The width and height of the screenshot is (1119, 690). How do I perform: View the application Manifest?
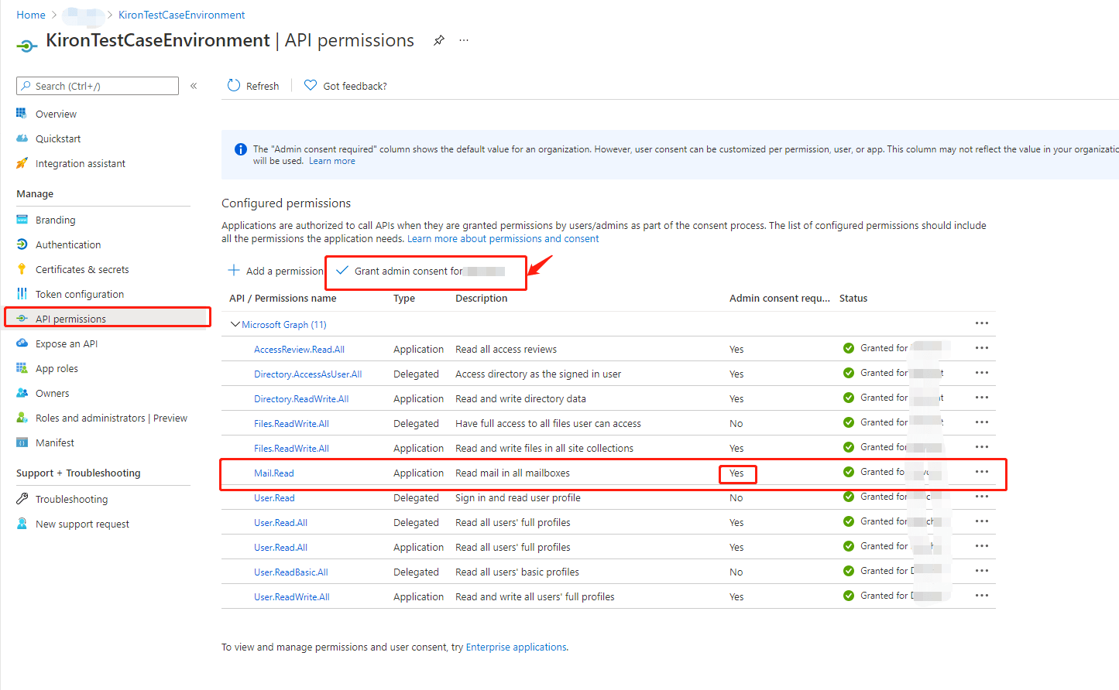tap(54, 442)
